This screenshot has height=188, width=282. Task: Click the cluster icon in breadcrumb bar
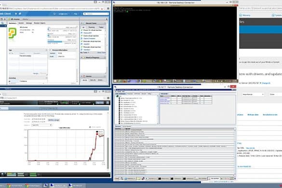(x=9, y=19)
